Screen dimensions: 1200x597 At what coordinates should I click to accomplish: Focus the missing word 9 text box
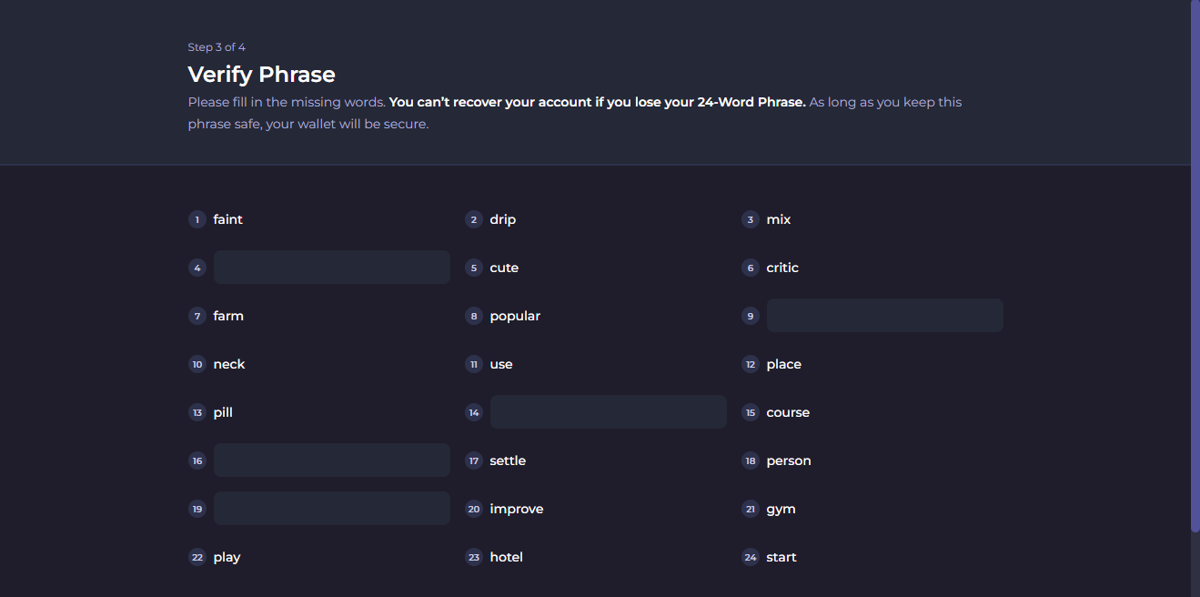click(x=884, y=316)
